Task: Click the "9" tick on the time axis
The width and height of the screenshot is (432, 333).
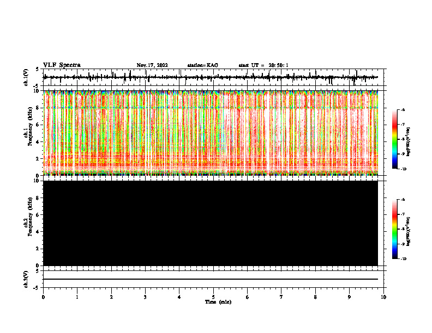Action: tap(349, 297)
